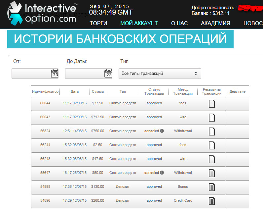
Task: Open calendar picker for the До Даты field
Action: tap(108, 74)
